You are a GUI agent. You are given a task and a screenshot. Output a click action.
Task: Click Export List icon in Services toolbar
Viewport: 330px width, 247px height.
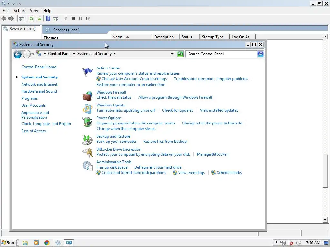pyautogui.click(x=38, y=18)
